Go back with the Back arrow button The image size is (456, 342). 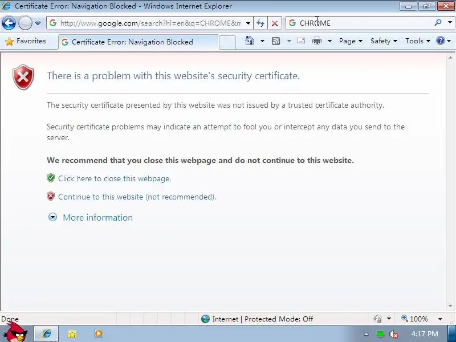pyautogui.click(x=9, y=23)
